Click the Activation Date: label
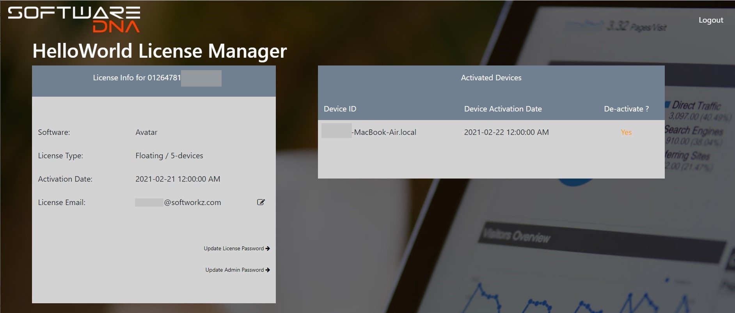This screenshot has height=313, width=735. [65, 179]
